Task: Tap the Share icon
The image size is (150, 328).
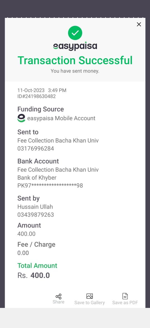Action: pos(59,296)
